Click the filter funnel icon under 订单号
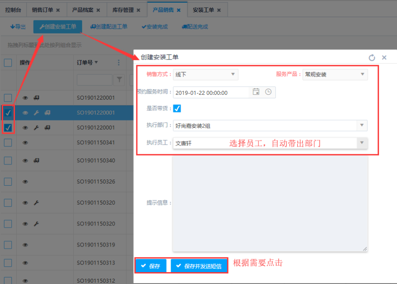397x284 pixels. [x=119, y=80]
